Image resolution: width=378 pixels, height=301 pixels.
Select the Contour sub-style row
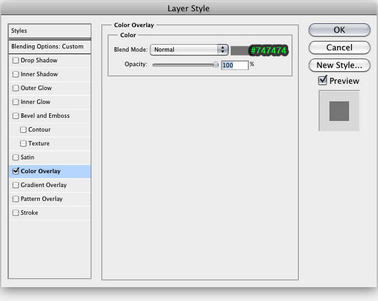50,130
